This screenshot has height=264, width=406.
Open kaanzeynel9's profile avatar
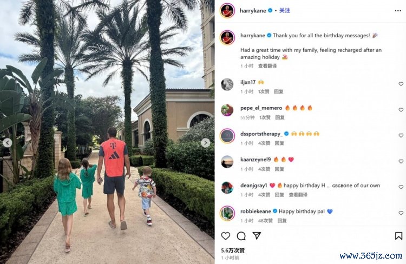(x=227, y=162)
